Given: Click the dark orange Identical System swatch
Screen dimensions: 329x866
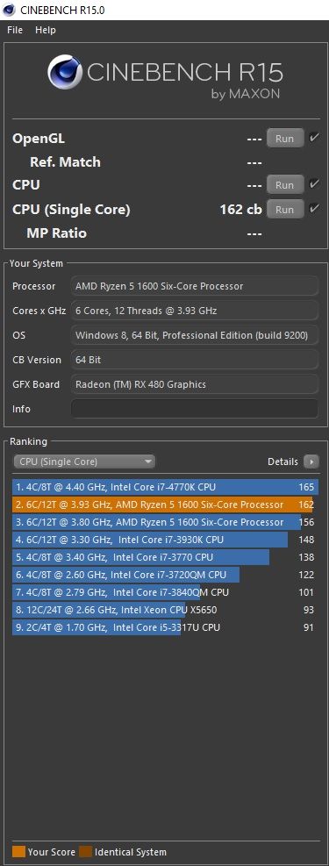Looking at the screenshot, I should (x=86, y=852).
